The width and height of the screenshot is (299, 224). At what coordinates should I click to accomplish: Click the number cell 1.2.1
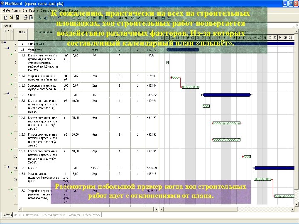point(22,106)
